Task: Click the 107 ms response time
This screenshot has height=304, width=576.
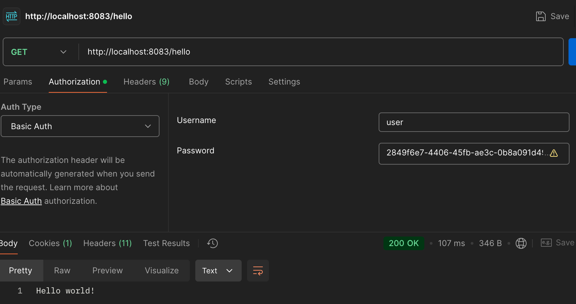Action: pyautogui.click(x=451, y=243)
